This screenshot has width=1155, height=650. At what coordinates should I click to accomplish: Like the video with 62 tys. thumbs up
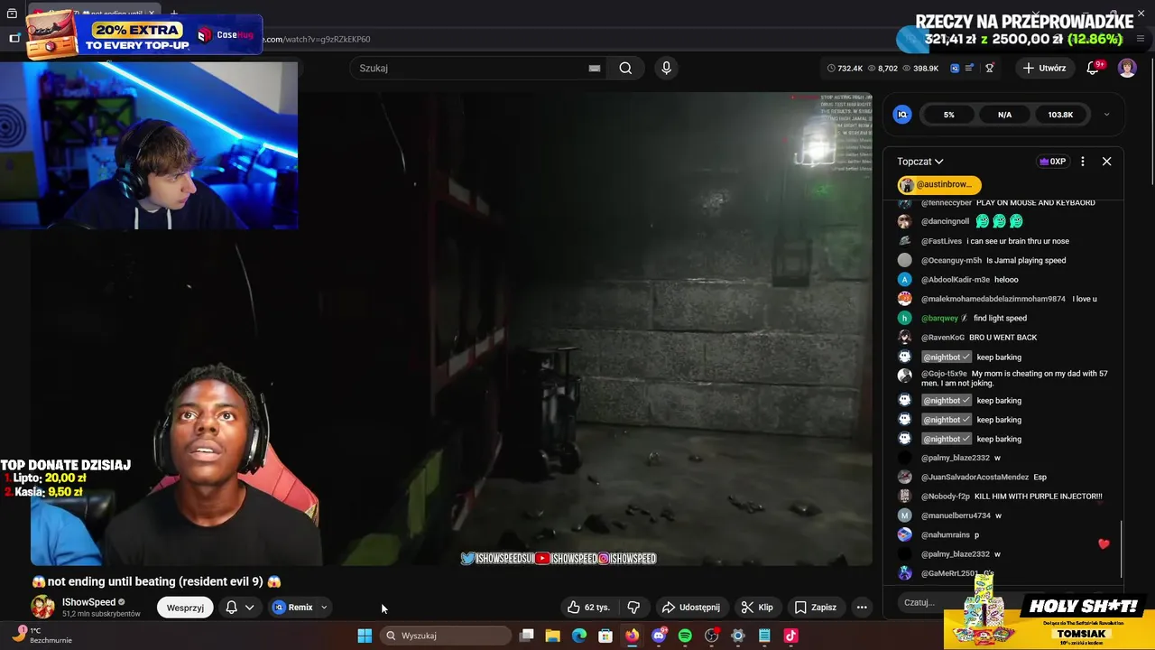pos(588,608)
